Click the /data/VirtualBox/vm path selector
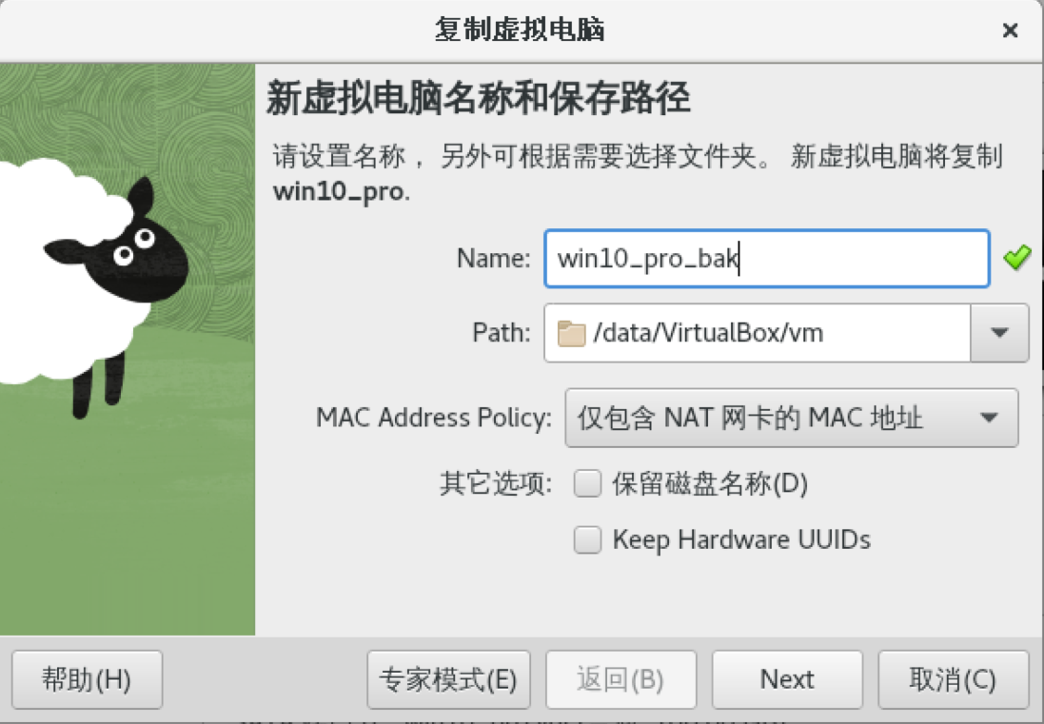 coord(758,333)
